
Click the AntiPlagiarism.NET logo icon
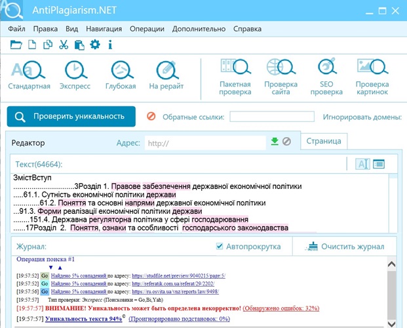tap(12, 10)
